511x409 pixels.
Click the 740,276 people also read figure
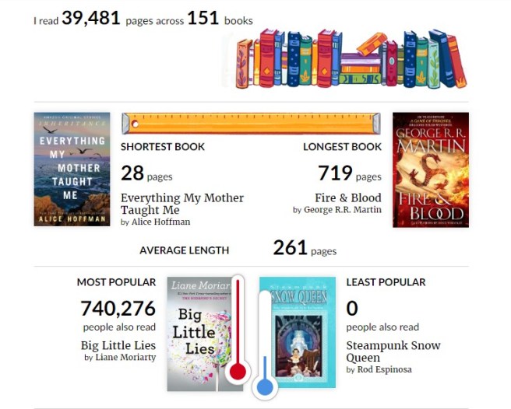[x=118, y=309]
